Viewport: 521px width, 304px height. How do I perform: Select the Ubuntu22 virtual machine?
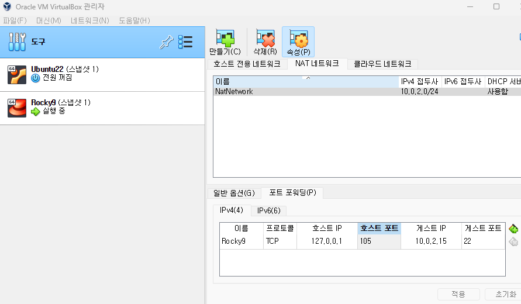pyautogui.click(x=102, y=75)
